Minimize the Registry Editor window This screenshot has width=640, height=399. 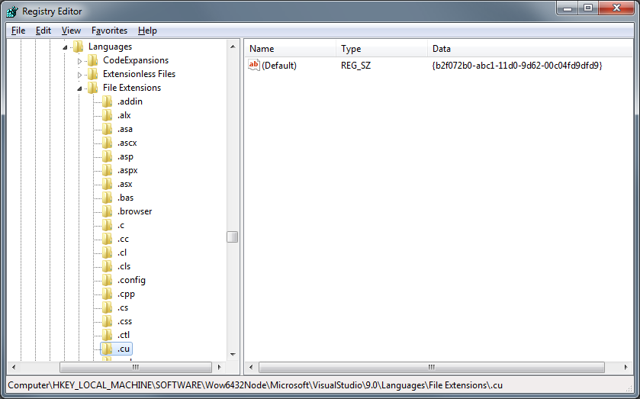click(568, 8)
